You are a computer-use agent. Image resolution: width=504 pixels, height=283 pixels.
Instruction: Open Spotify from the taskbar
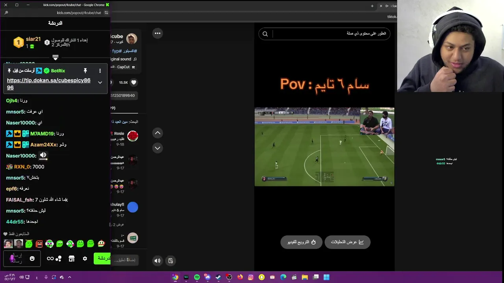(x=197, y=277)
